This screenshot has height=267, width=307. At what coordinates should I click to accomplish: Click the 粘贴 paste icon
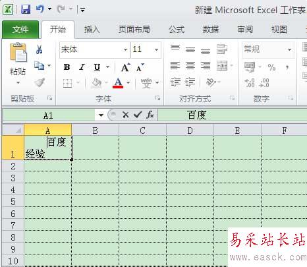point(18,53)
